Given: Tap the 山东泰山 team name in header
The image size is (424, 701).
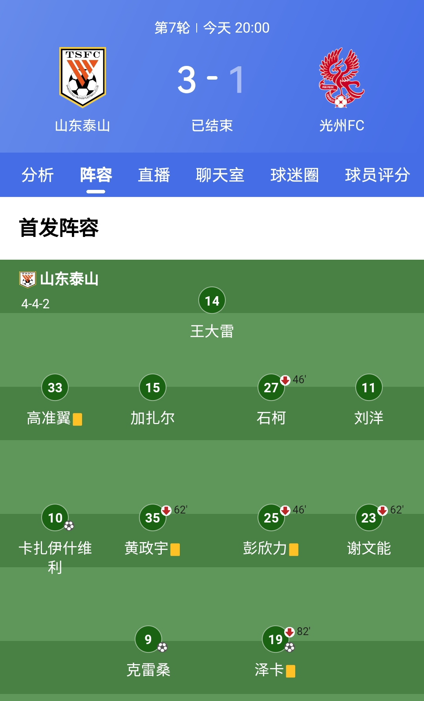Looking at the screenshot, I should coord(82,126).
